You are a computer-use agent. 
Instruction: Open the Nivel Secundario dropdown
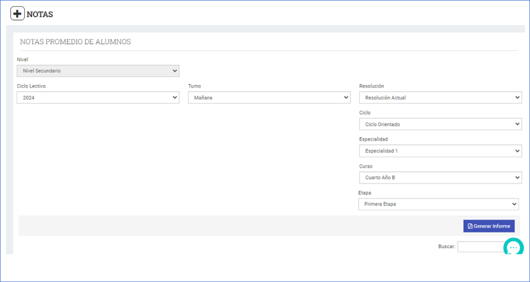click(x=98, y=71)
